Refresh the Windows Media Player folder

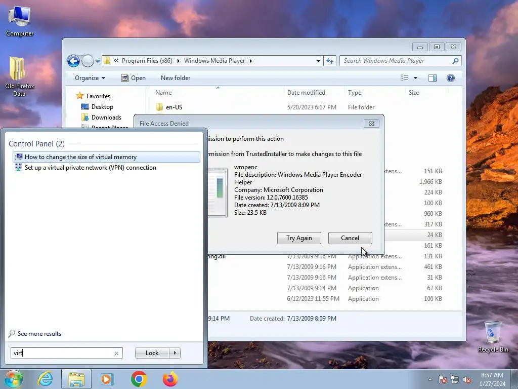[330, 61]
